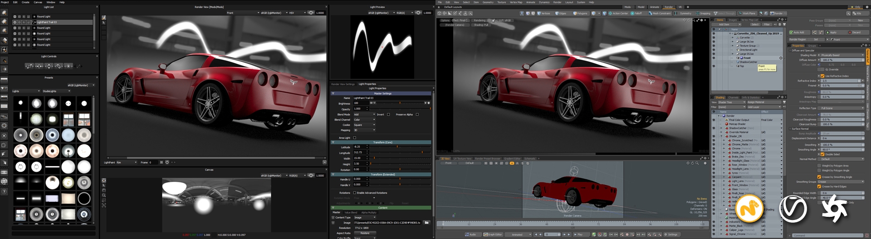871x239 pixels.
Task: Switch to the Model layout tab
Action: click(x=641, y=7)
